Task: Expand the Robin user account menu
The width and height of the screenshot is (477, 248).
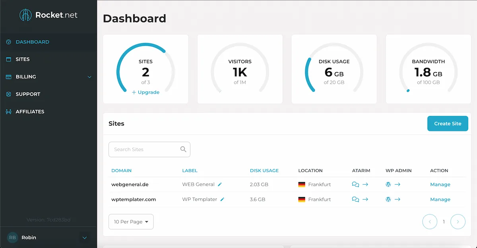Action: [84, 238]
